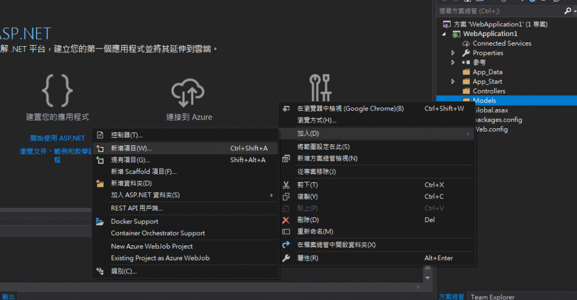Select the Models folder row
577x300 pixels.
[507, 100]
